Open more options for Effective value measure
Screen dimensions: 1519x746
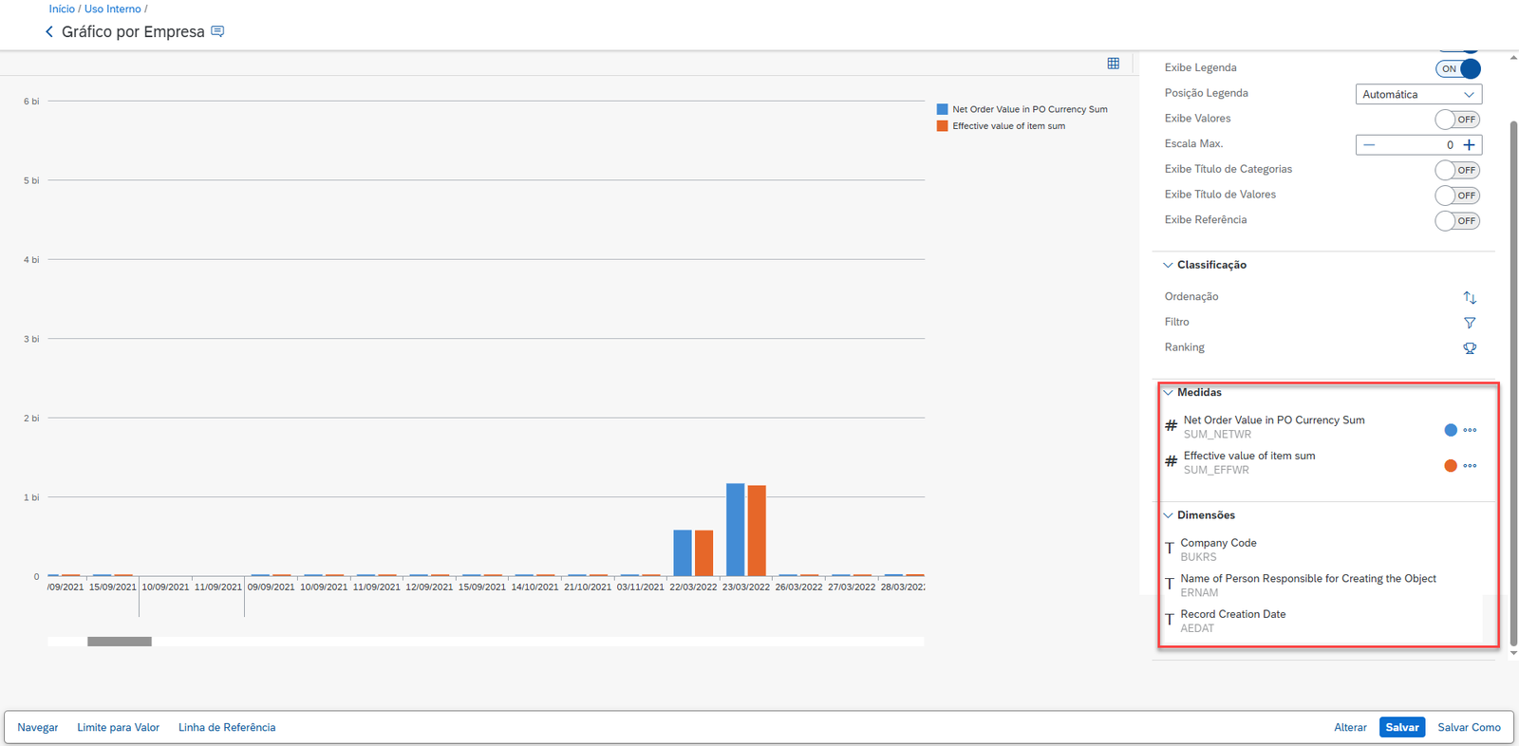1470,466
